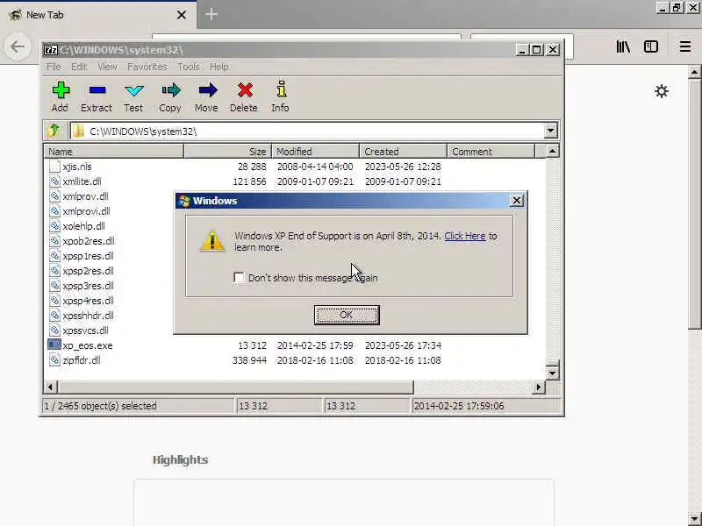Select the xmlprovi.dll file row
Screen dimensions: 702x526
coord(86,211)
